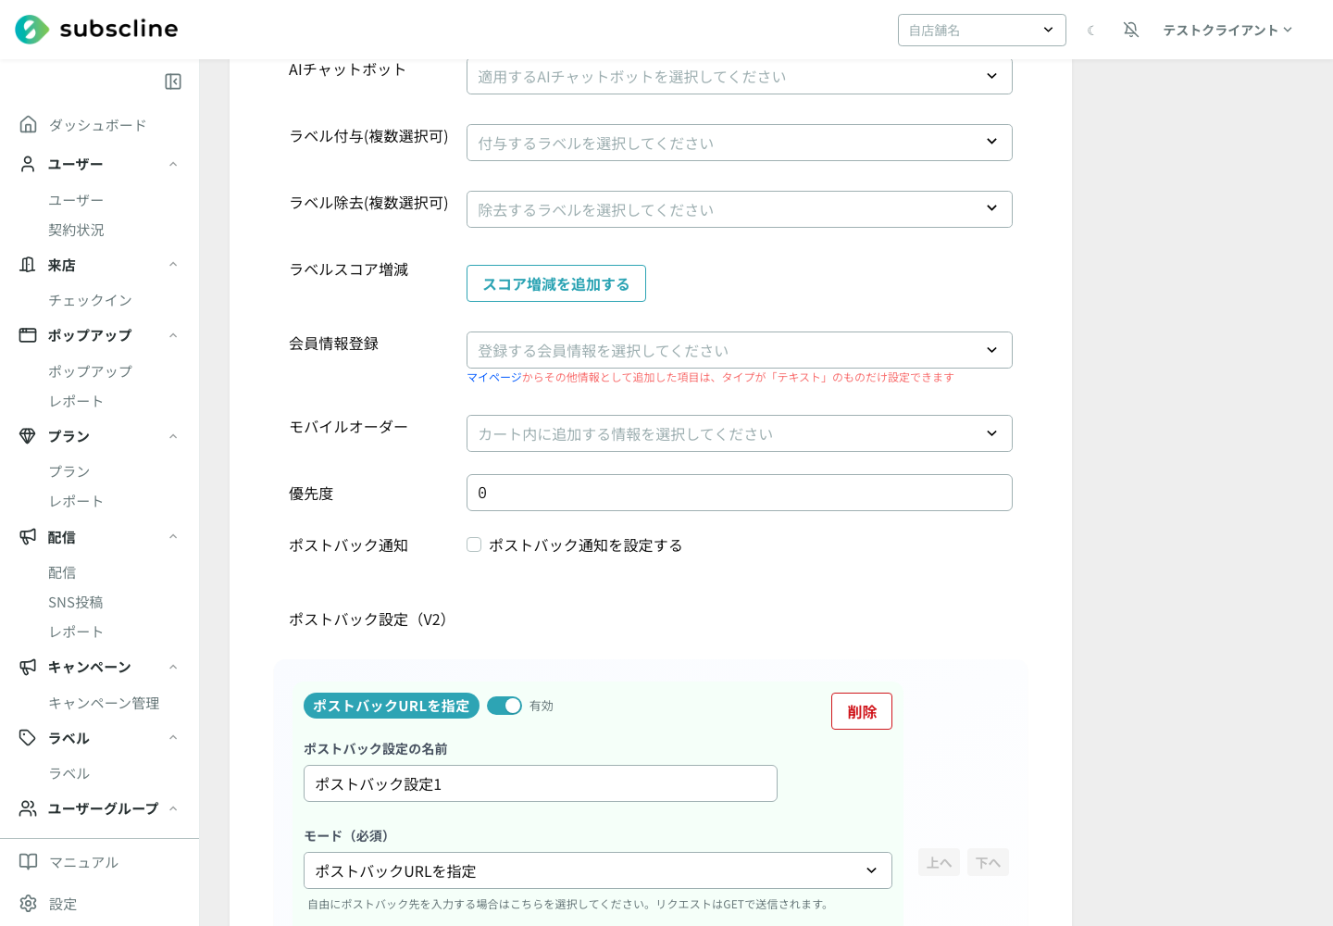
Task: Click the ポストバックURLを指定 badge
Action: click(392, 706)
